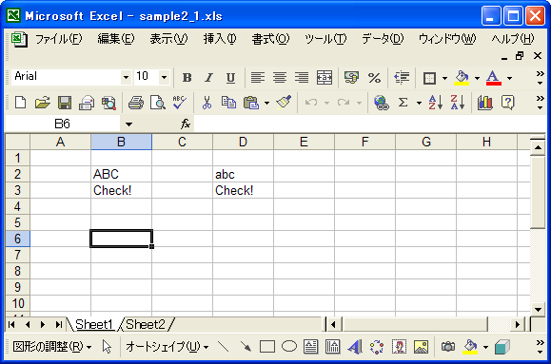Apply red font color

point(493,78)
